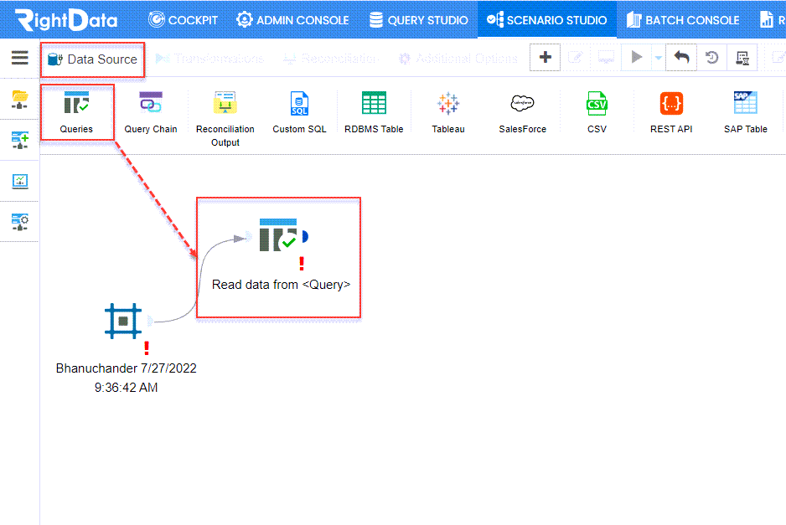Open the sidebar icon with the gear
The image size is (786, 525).
[x=19, y=221]
